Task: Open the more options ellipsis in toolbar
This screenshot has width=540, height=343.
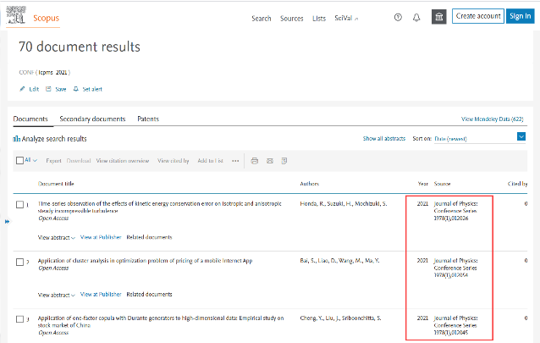Action: pos(235,160)
